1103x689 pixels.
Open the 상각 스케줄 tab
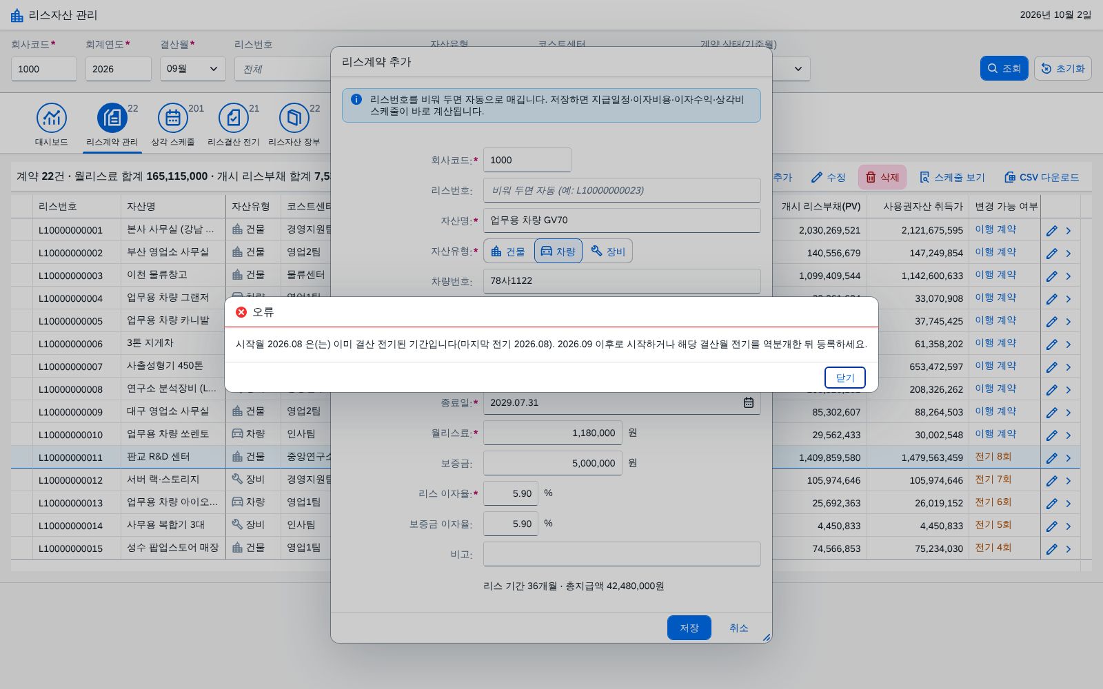coord(173,125)
